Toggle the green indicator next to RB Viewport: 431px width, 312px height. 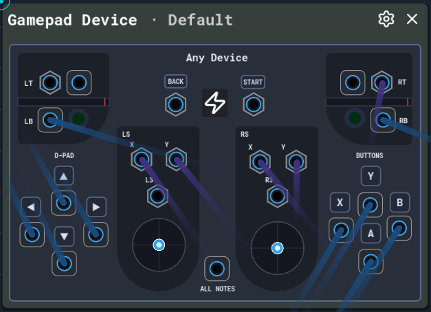click(355, 118)
